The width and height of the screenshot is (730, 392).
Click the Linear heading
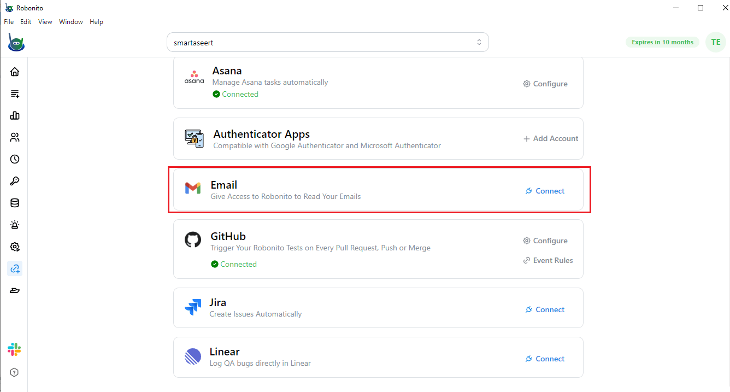[225, 352]
